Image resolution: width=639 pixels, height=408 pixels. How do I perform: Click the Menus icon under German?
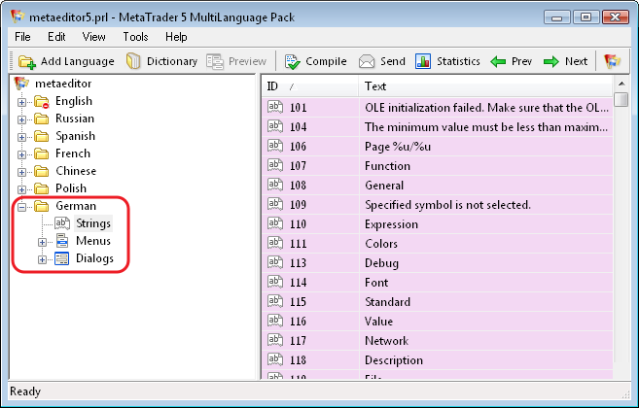62,241
